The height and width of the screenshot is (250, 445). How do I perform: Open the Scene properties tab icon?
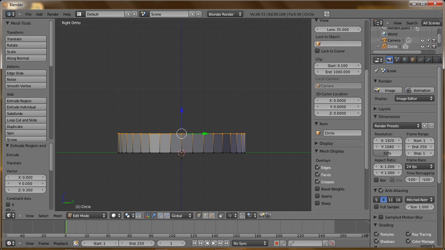397,60
